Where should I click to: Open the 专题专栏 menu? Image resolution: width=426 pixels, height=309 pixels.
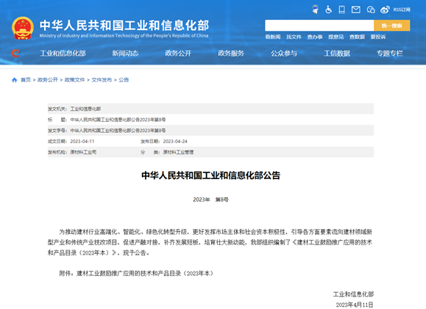point(390,54)
